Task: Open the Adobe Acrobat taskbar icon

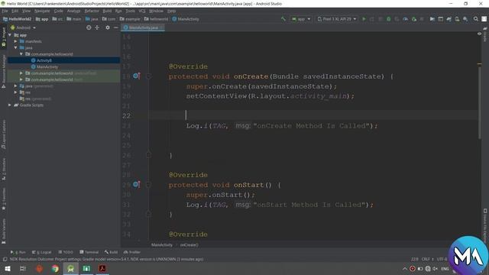Action: click(102, 268)
